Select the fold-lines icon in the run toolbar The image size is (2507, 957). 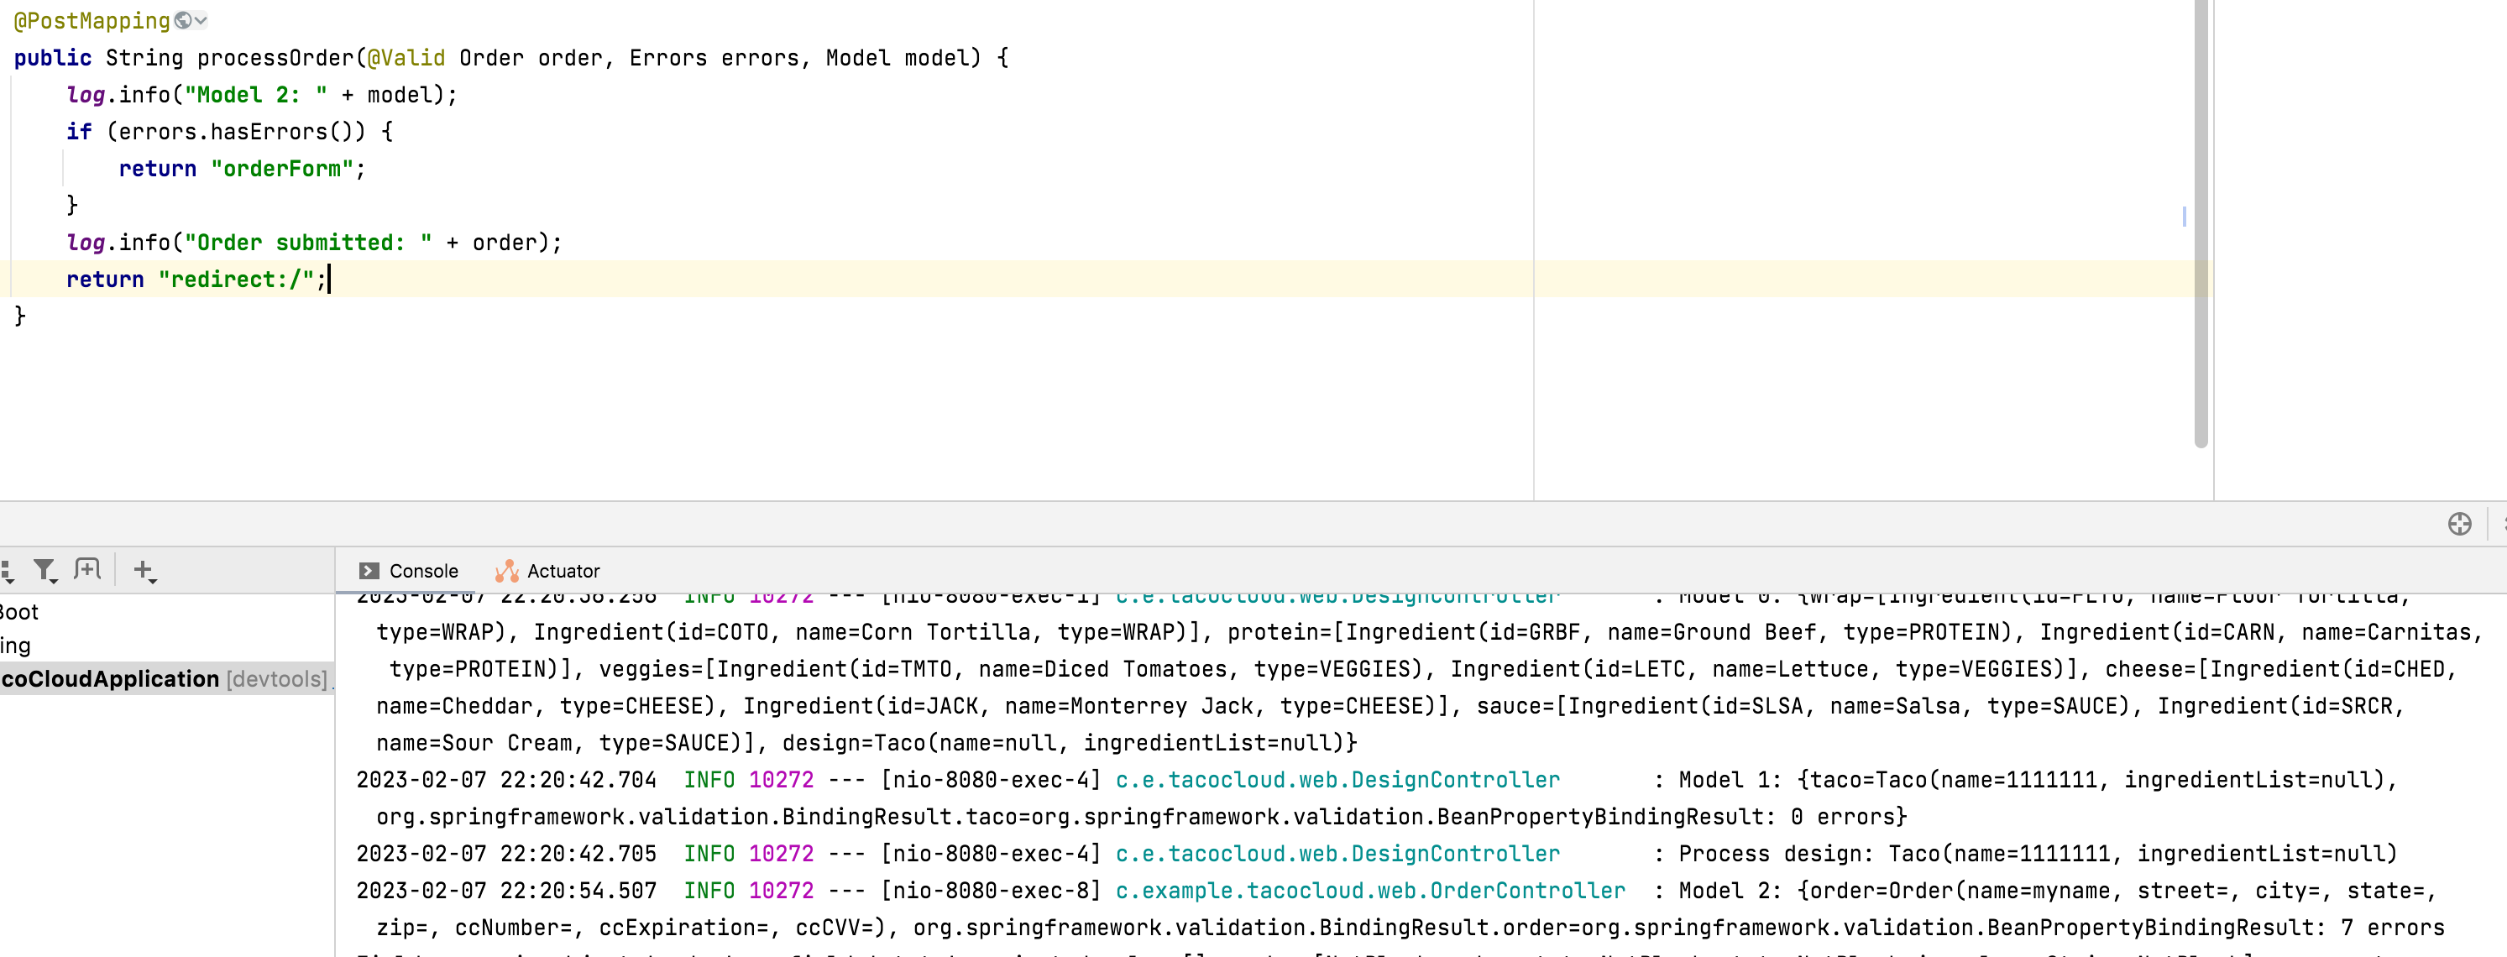pyautogui.click(x=86, y=569)
